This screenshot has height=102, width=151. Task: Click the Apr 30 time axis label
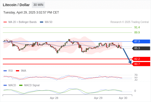(123, 98)
